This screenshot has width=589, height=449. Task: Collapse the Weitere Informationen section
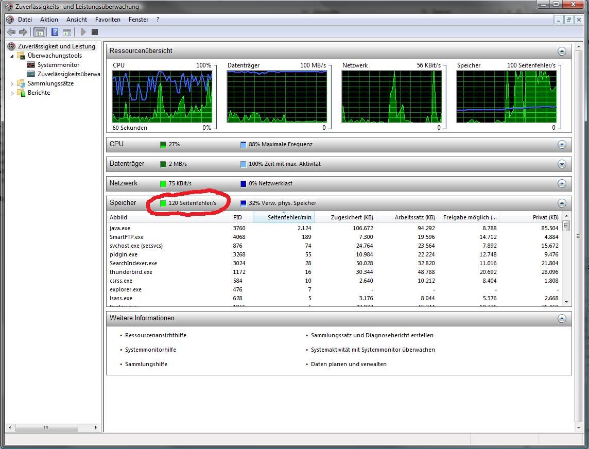coord(562,319)
